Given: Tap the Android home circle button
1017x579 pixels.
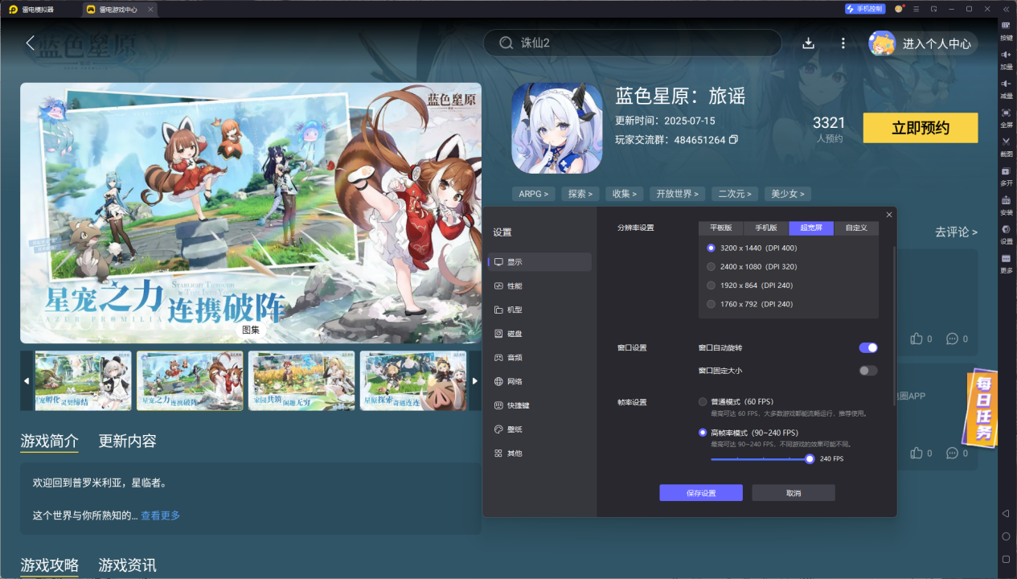Looking at the screenshot, I should click(1006, 536).
